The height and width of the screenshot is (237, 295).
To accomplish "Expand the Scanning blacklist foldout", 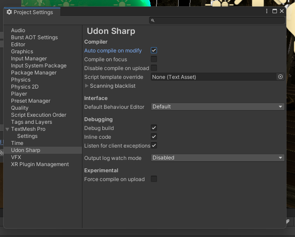I will 86,86.
